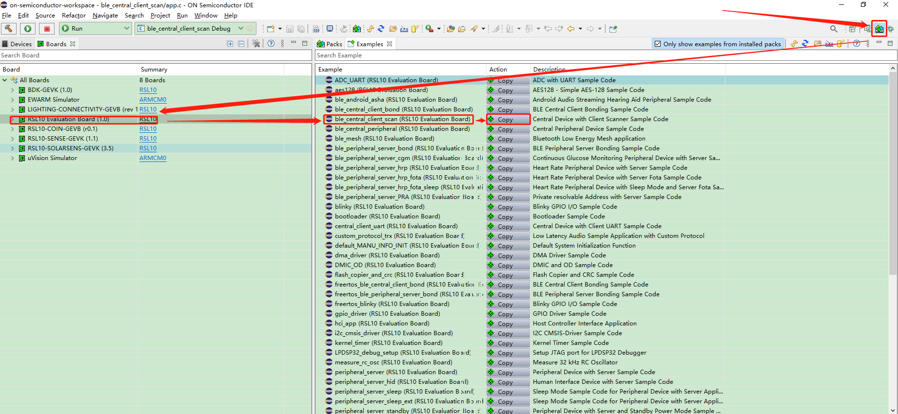Open the external debug tools icon

click(429, 29)
